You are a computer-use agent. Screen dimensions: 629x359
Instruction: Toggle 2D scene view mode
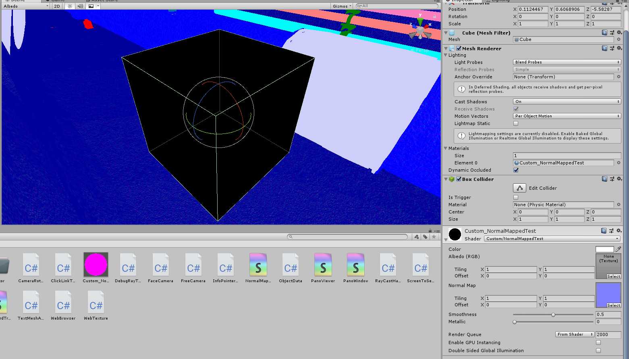tap(57, 6)
